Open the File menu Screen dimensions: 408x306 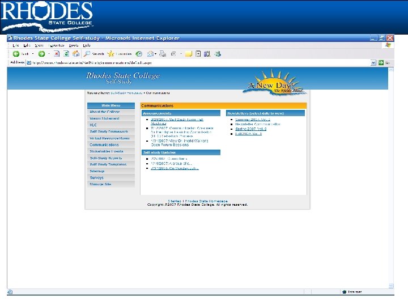pos(16,45)
